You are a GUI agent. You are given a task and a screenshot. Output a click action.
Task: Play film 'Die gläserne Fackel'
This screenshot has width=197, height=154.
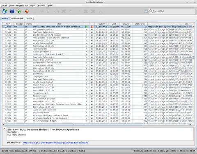pyautogui.click(x=87, y=30)
